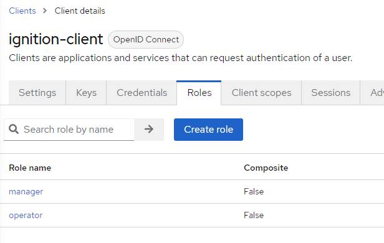The image size is (384, 243).
Task: Go to the Client scopes tab
Action: [x=261, y=93]
